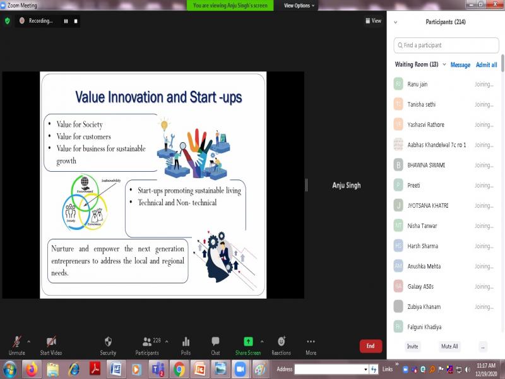Open the Chat panel
The height and width of the screenshot is (379, 505).
(x=215, y=342)
